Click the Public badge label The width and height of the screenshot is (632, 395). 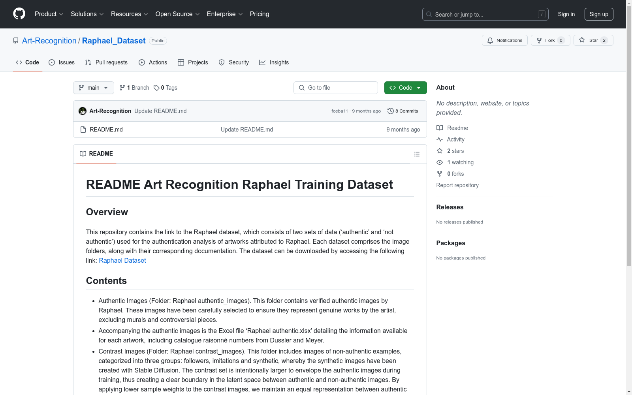click(158, 41)
